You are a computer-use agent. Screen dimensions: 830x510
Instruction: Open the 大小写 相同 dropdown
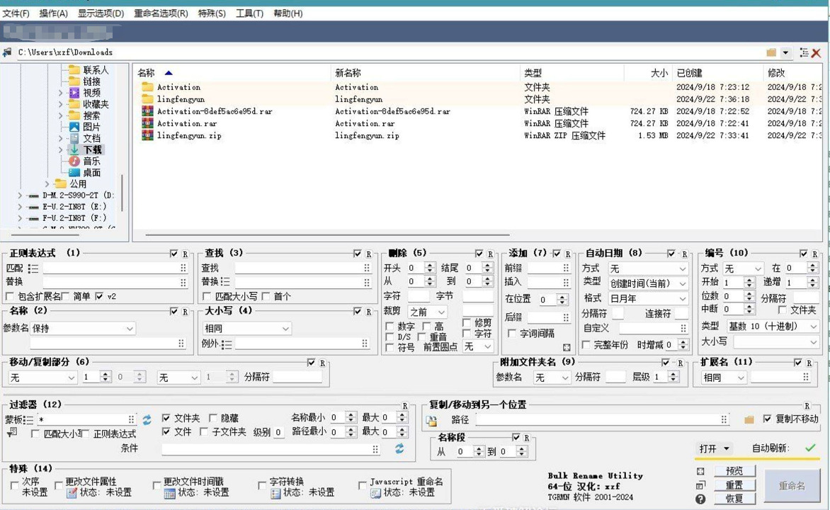[x=246, y=329]
